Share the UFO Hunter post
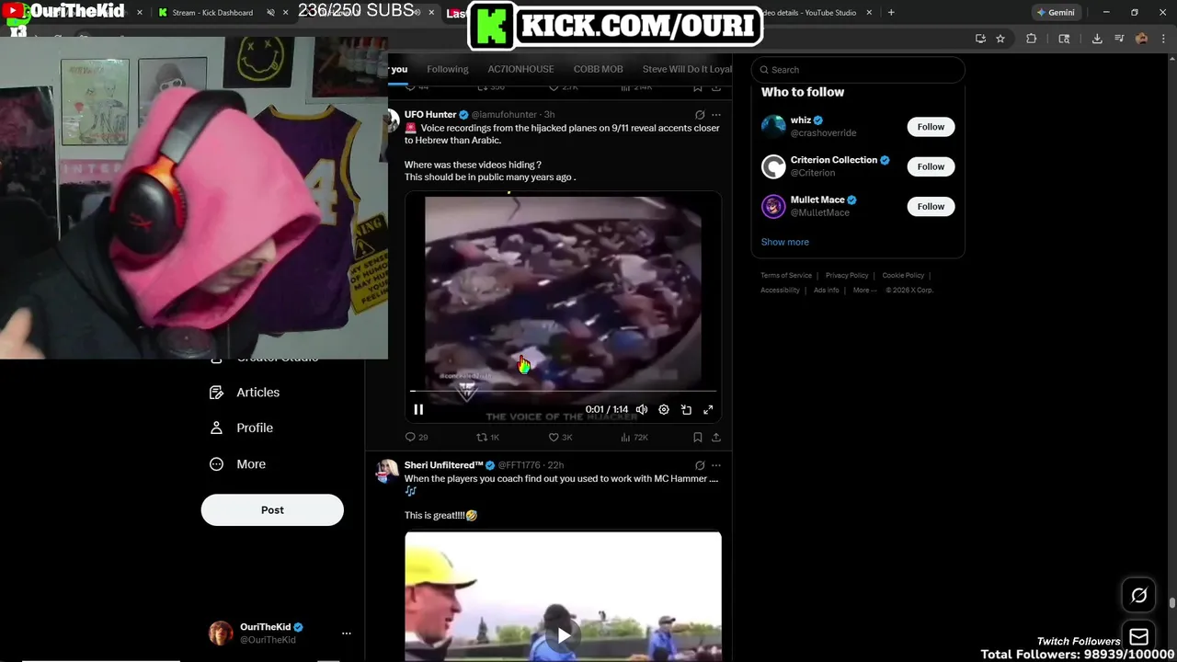The image size is (1177, 662). pos(716,438)
